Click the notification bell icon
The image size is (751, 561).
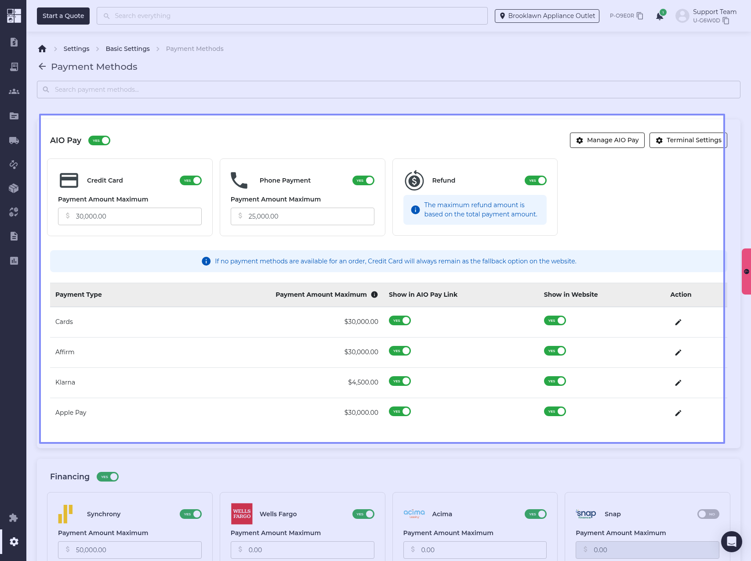click(659, 16)
